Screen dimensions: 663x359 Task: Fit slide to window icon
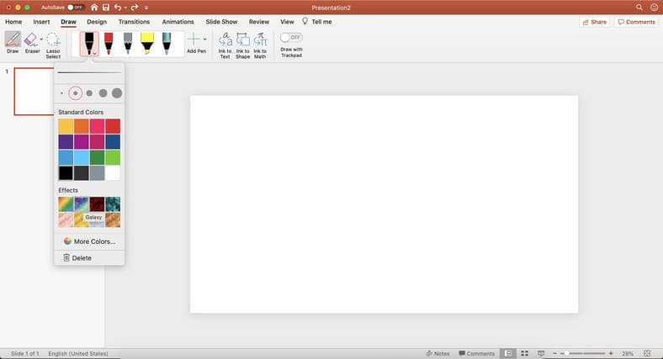point(647,353)
